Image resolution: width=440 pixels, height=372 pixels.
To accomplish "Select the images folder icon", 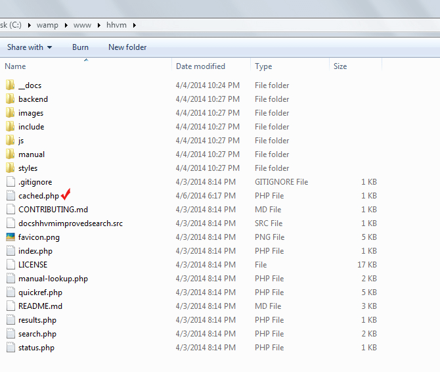I will tap(10, 112).
